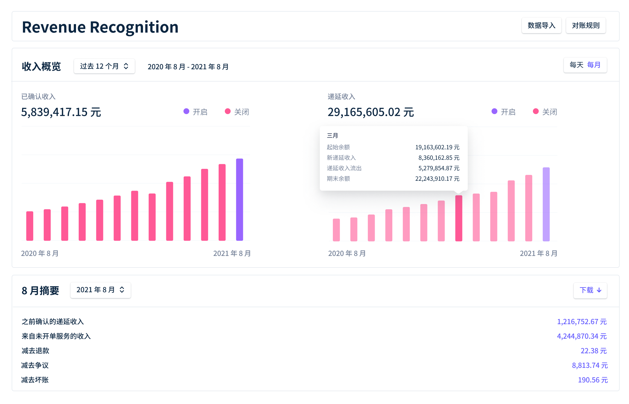Open the 过去 12 个月 range dropdown
This screenshot has height=404, width=629.
pyautogui.click(x=104, y=66)
